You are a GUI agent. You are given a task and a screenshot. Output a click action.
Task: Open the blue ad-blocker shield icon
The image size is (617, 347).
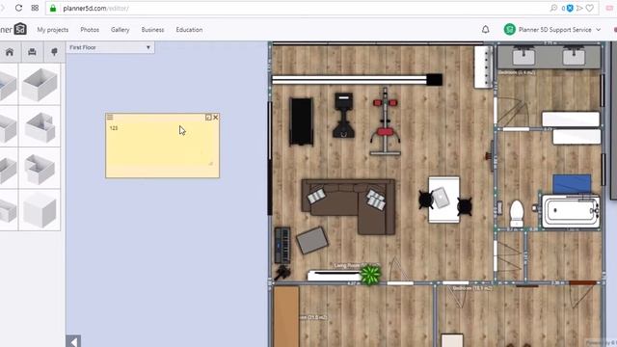pyautogui.click(x=570, y=8)
